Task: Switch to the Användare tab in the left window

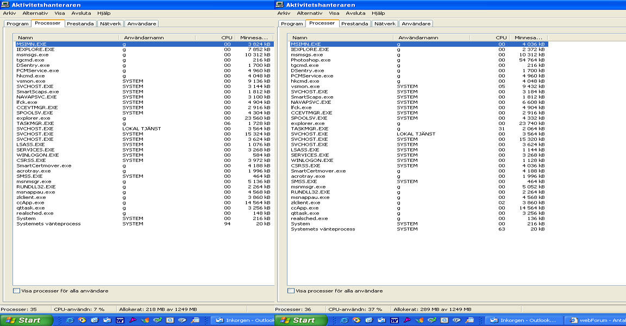Action: 142,23
